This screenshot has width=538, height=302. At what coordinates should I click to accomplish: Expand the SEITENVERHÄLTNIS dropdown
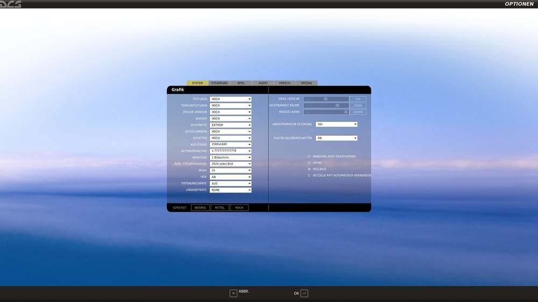point(231,151)
